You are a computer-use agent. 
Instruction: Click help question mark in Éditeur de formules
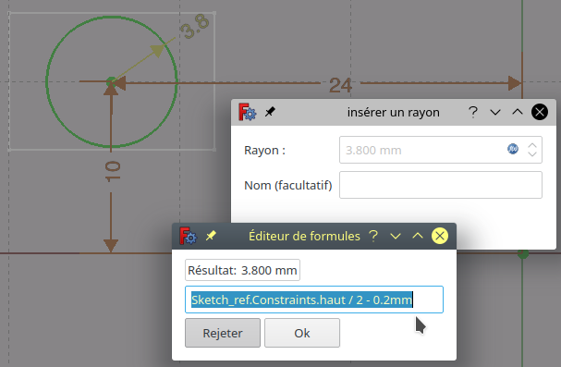(x=373, y=236)
